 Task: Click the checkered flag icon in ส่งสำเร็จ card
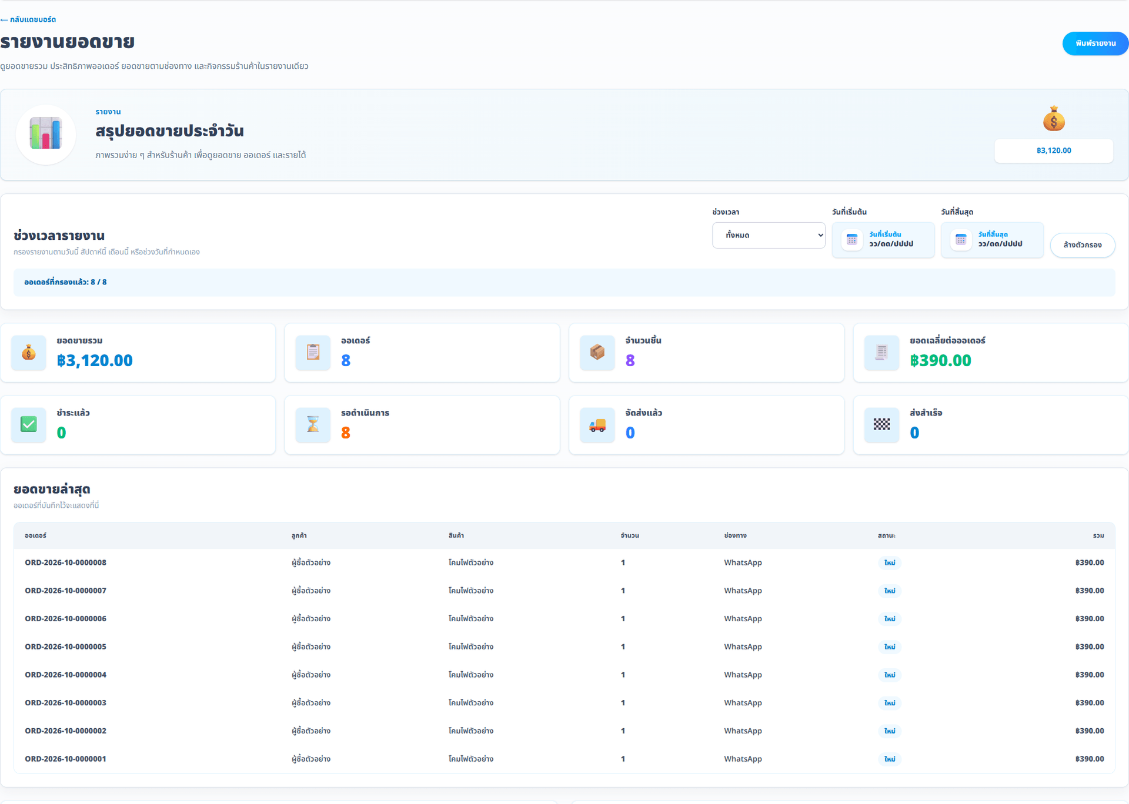click(881, 424)
